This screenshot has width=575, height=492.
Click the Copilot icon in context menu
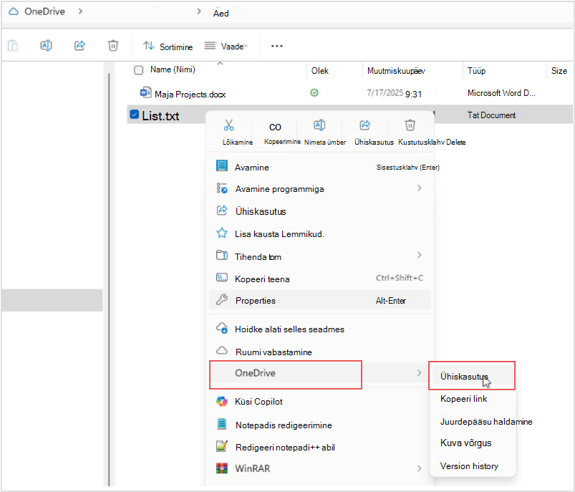[222, 401]
